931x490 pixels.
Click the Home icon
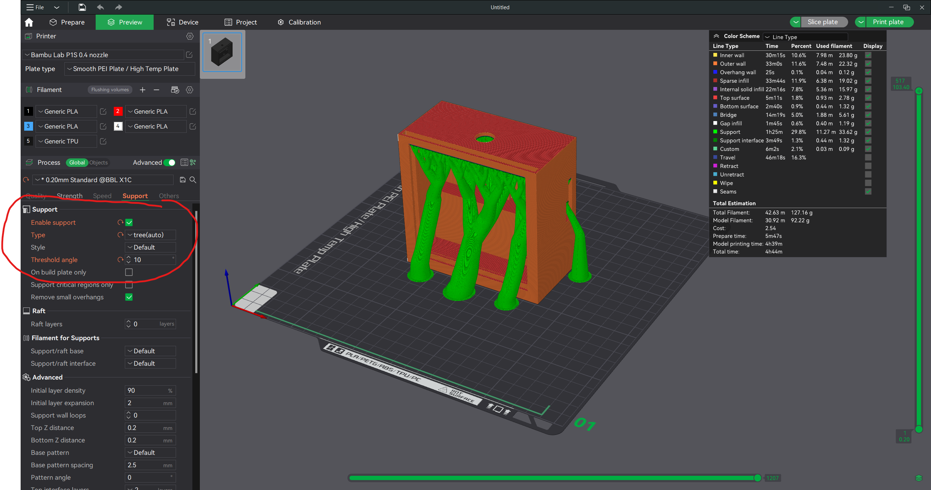pyautogui.click(x=29, y=22)
